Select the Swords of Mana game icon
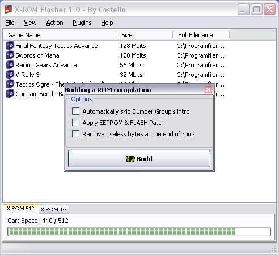Viewport: 279px width, 255px height. (10, 55)
